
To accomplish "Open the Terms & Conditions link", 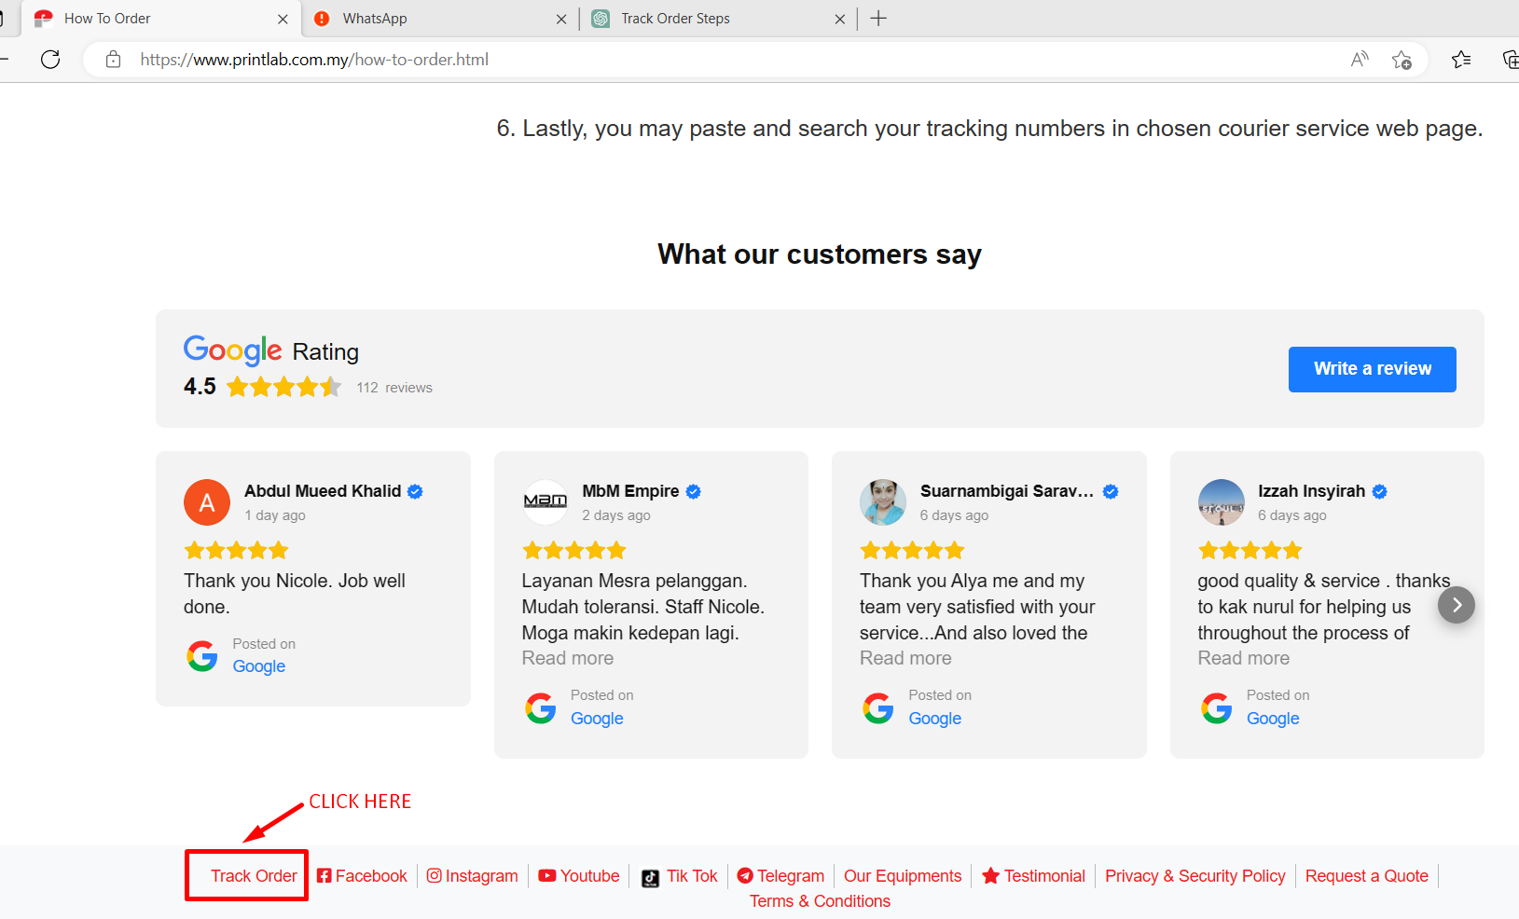I will coord(820,901).
